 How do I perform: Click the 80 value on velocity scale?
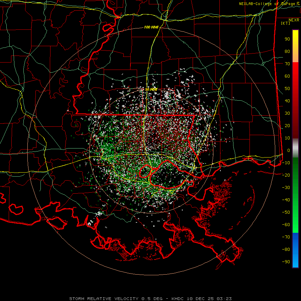[287, 51]
